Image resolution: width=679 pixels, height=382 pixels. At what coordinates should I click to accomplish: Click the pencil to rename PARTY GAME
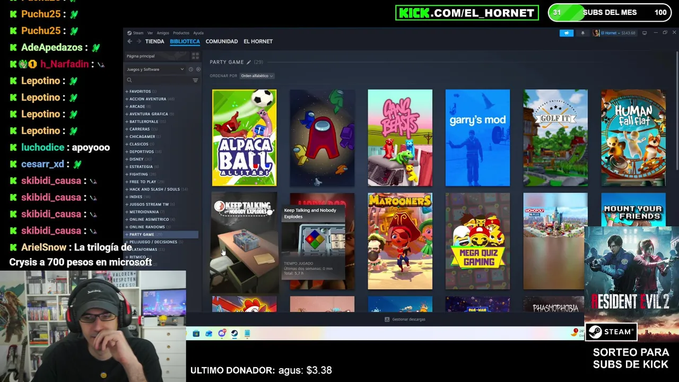(x=248, y=62)
